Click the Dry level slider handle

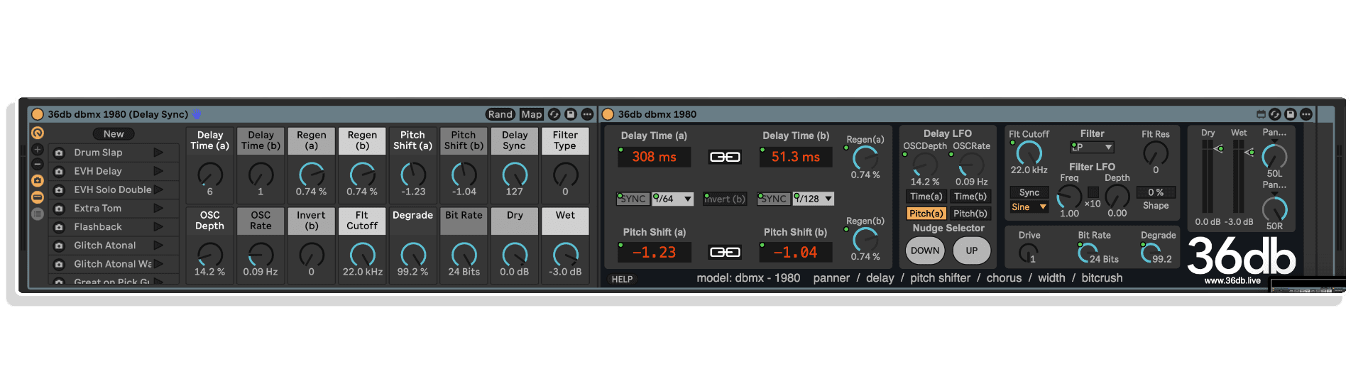click(1219, 149)
